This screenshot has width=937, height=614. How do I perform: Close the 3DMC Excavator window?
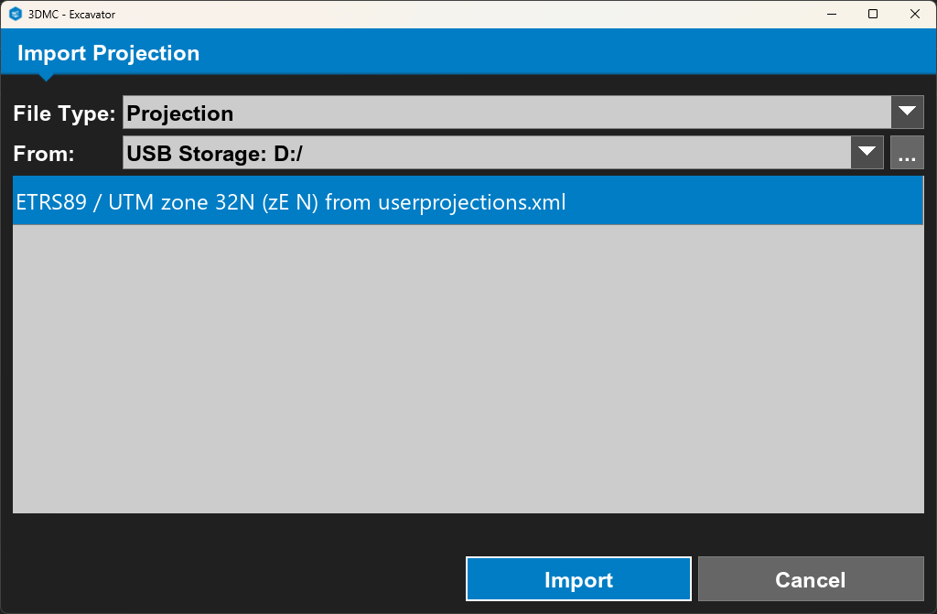(914, 14)
